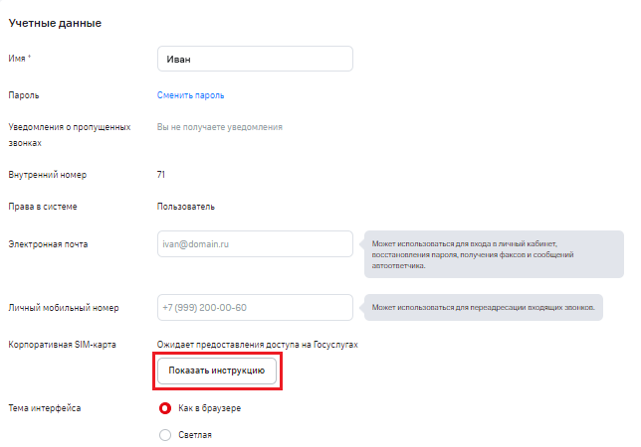The image size is (641, 447).
Task: Open the Сменить пароль link
Action: pyautogui.click(x=190, y=95)
